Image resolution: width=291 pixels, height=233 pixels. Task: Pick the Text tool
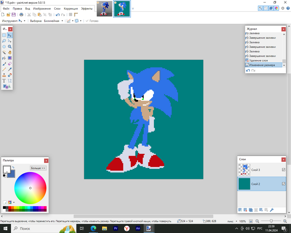point(4,81)
